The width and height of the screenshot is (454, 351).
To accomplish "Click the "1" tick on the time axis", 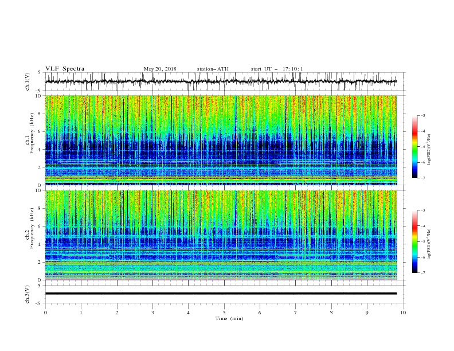I will click(x=81, y=313).
